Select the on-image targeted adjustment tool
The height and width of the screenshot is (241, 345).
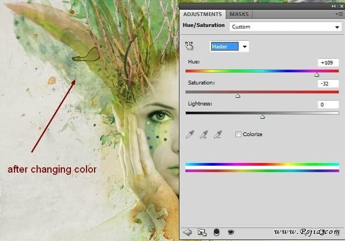[x=189, y=46]
